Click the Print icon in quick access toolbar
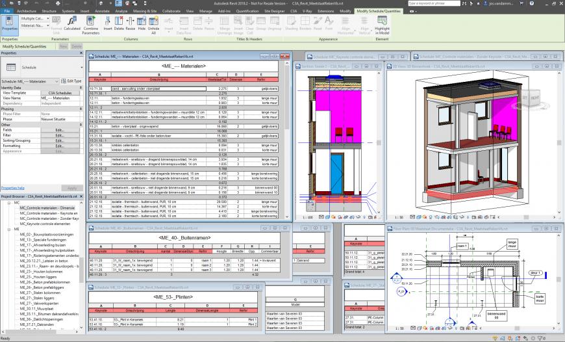The height and width of the screenshot is (342, 565). pyautogui.click(x=58, y=3)
